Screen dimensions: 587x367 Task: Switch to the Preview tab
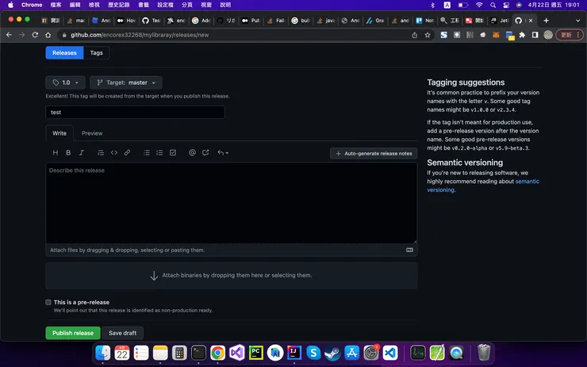[x=92, y=133]
